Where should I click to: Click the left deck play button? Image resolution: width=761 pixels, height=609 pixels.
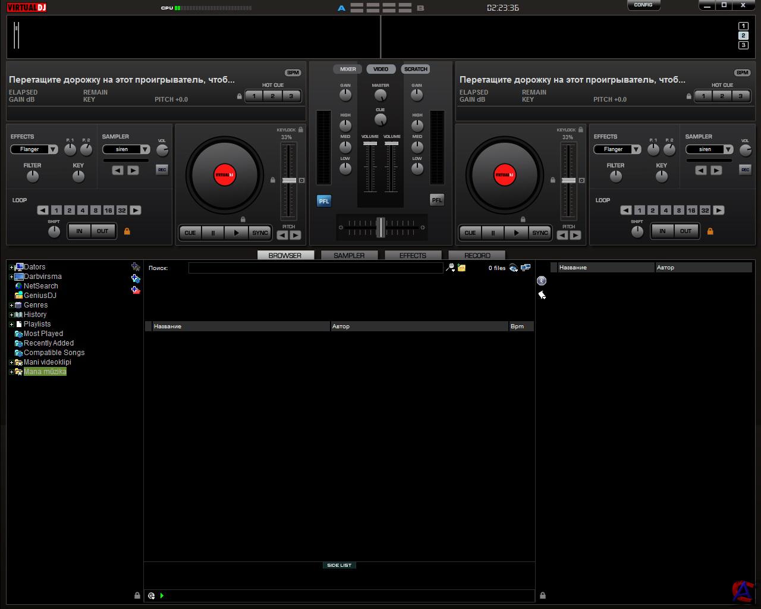[236, 233]
